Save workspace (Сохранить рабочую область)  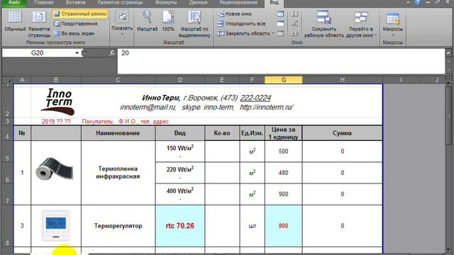point(323,24)
